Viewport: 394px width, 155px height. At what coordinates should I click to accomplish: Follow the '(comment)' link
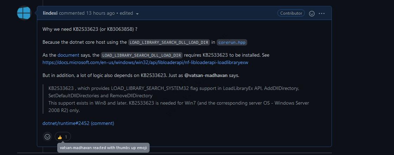[102, 123]
